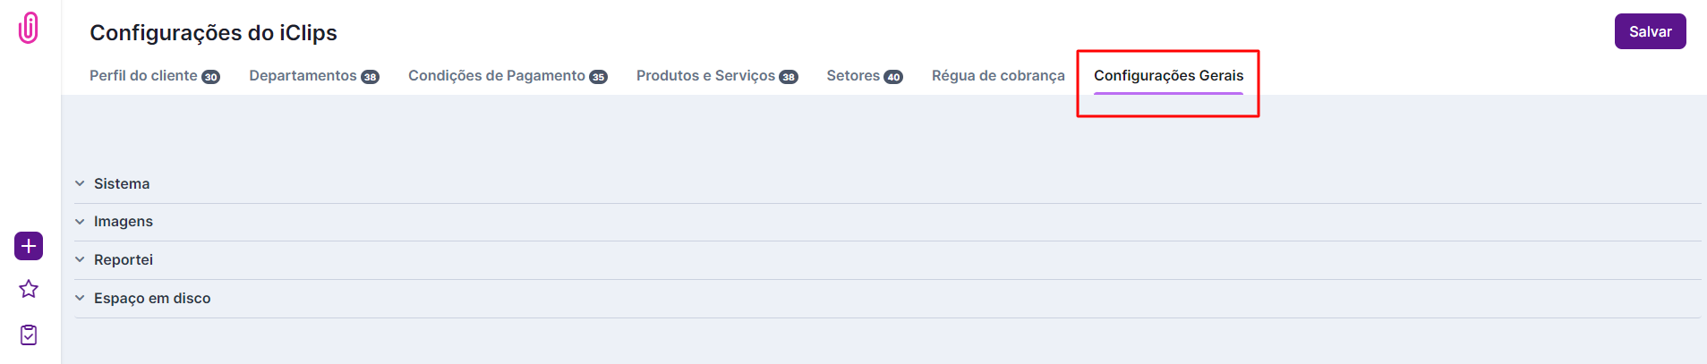Viewport: 1707px width, 364px height.
Task: Click the Configurações do iClips page title
Action: 213,33
